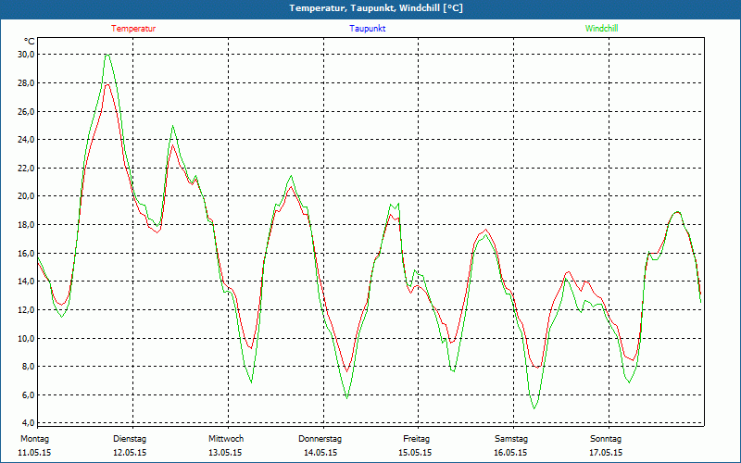Click the date 13.05.15

(225, 453)
